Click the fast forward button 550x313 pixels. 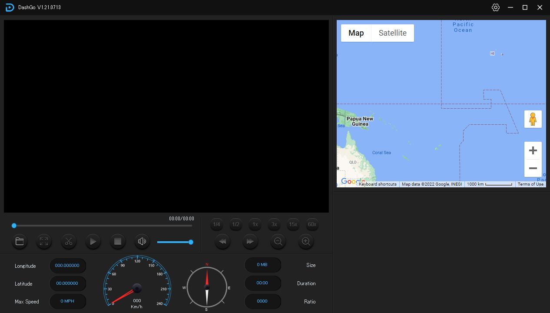click(250, 241)
